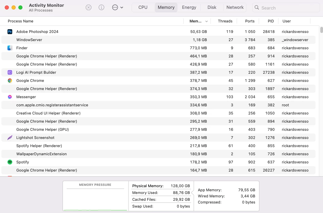Open process info with the i button
This screenshot has width=323, height=213.
101,7
